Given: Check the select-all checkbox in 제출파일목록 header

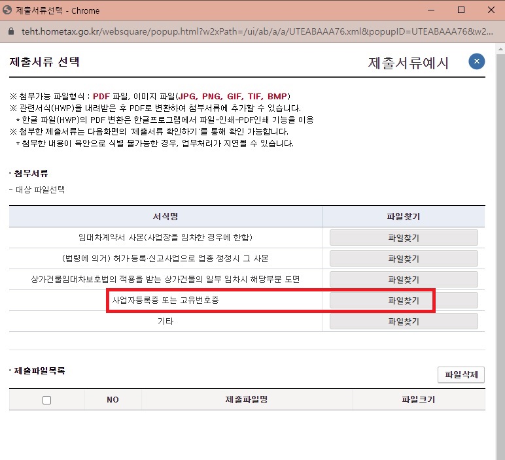Looking at the screenshot, I should pyautogui.click(x=46, y=400).
